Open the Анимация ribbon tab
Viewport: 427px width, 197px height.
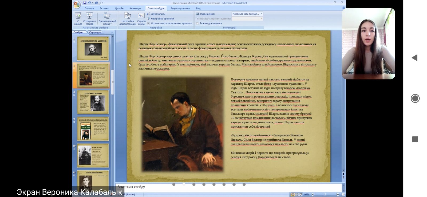coord(135,9)
